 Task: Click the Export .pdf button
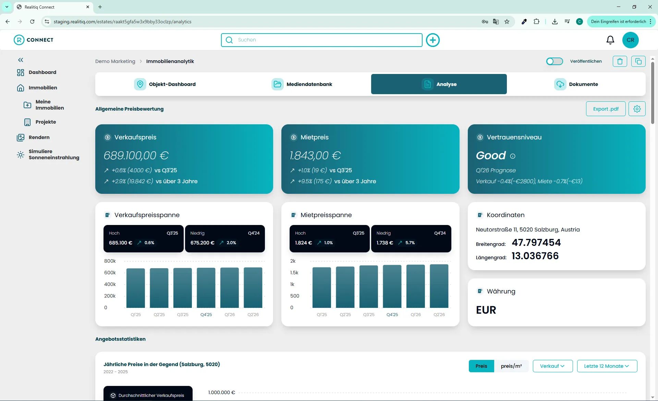click(606, 109)
